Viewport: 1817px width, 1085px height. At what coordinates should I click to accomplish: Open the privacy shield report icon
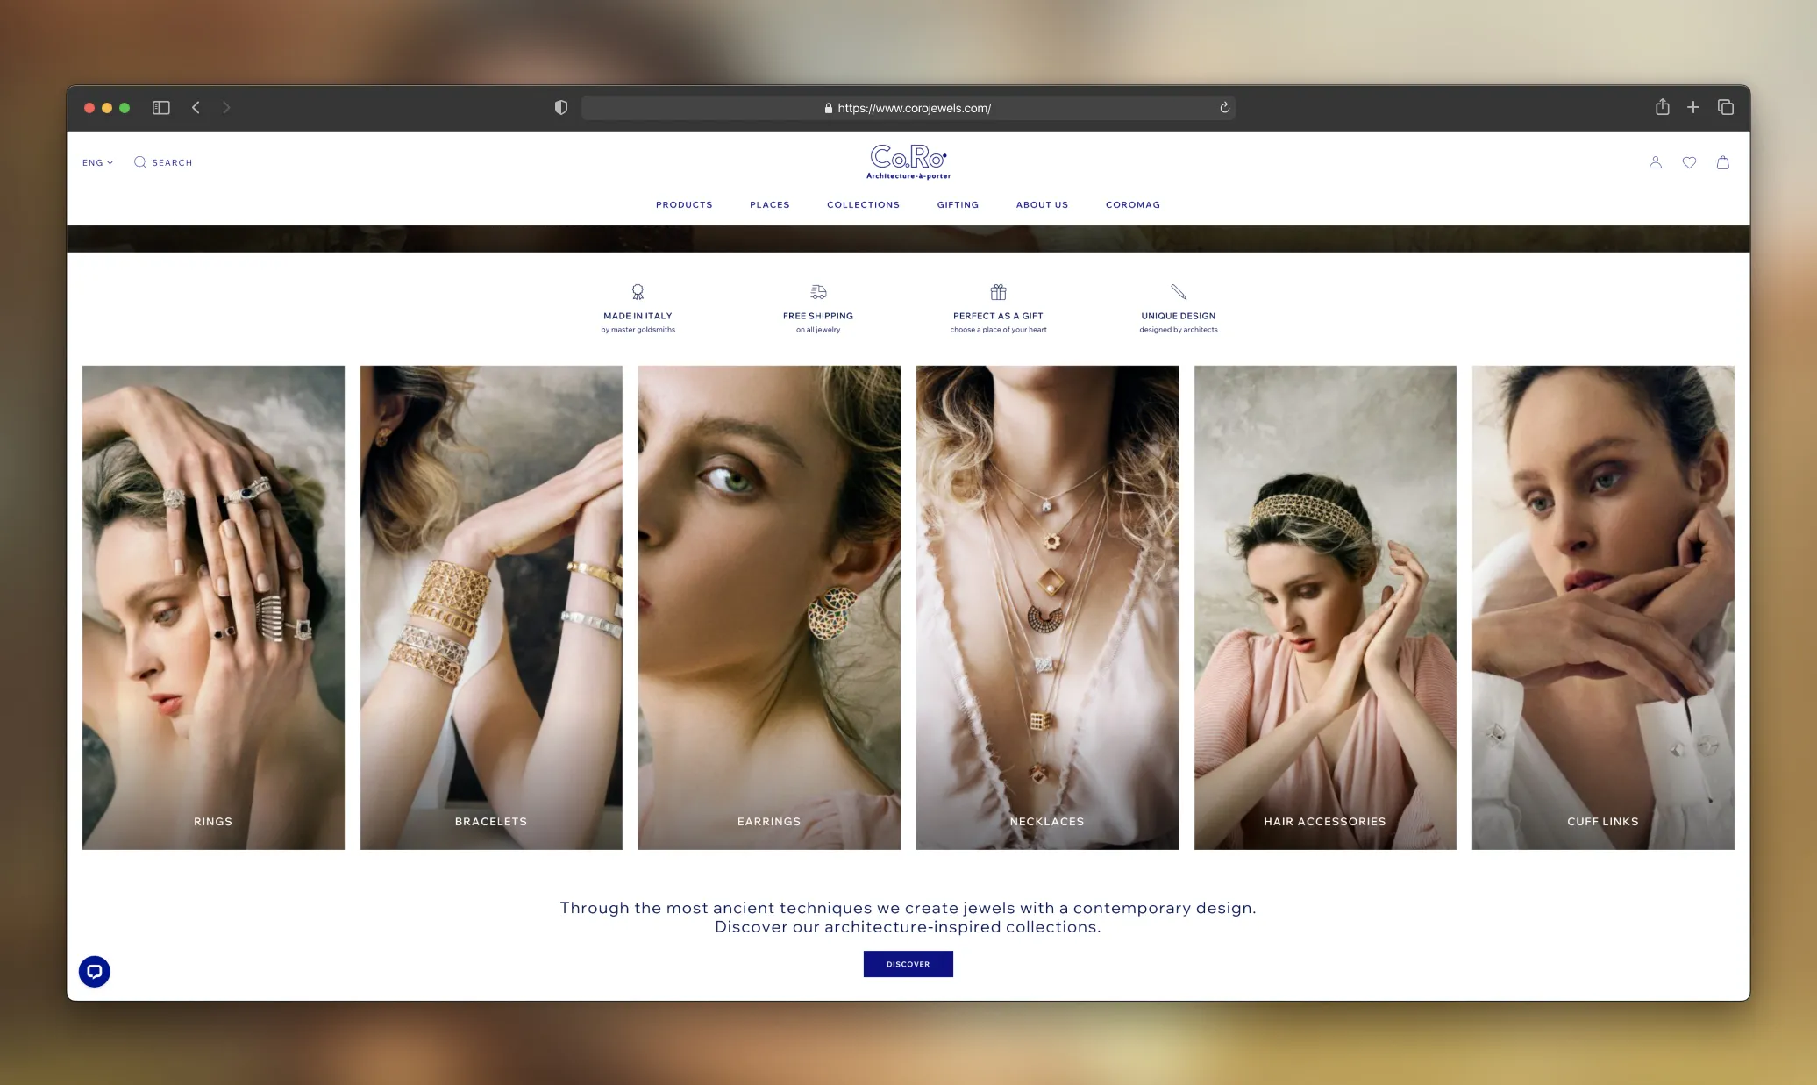(x=561, y=108)
